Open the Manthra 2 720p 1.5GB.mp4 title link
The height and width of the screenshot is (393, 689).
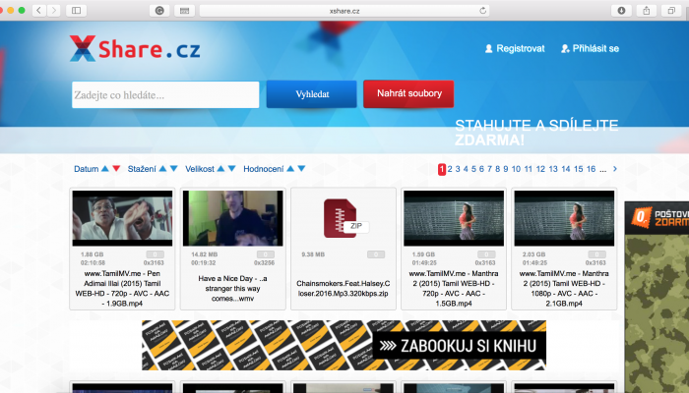[x=454, y=288]
